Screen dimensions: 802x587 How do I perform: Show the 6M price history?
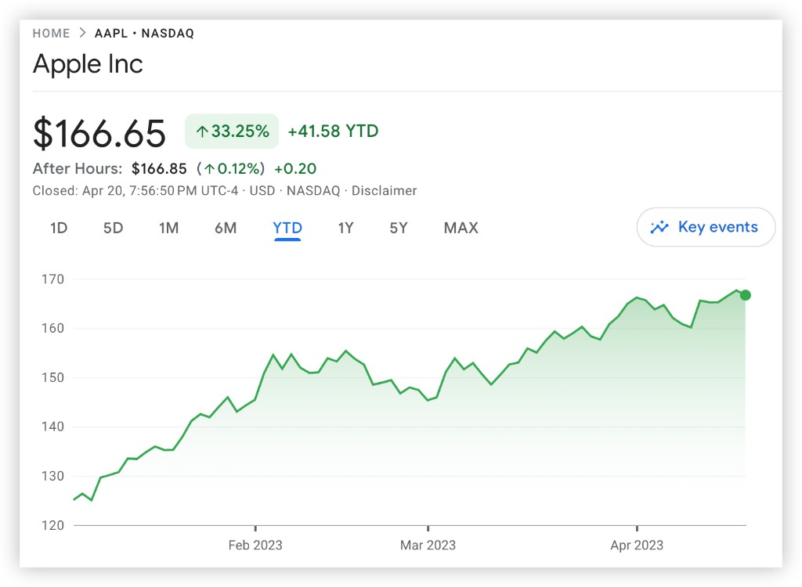pyautogui.click(x=226, y=229)
